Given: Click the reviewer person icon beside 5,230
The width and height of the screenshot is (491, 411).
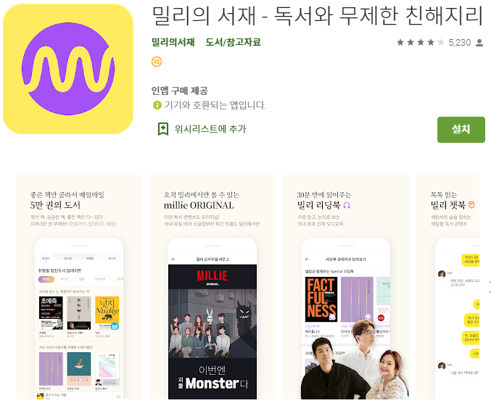Looking at the screenshot, I should coord(479,43).
